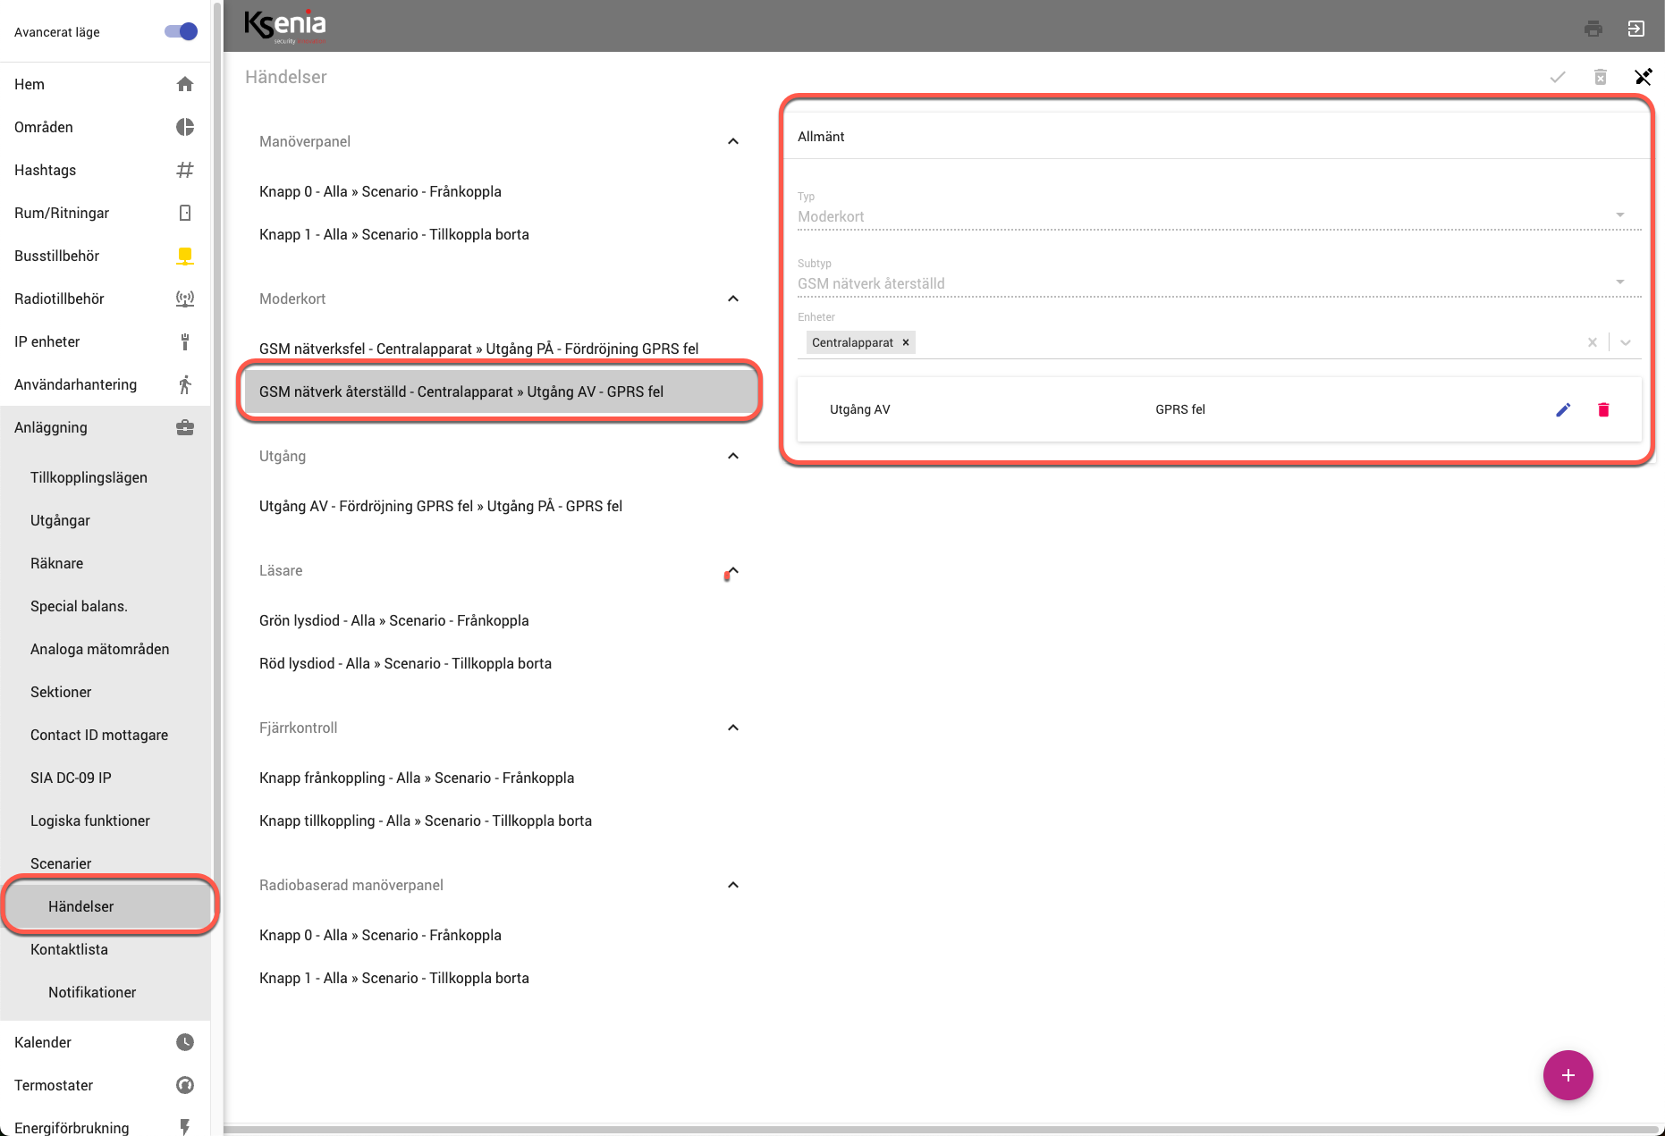Click the logout icon in header
The height and width of the screenshot is (1136, 1665).
click(x=1635, y=29)
